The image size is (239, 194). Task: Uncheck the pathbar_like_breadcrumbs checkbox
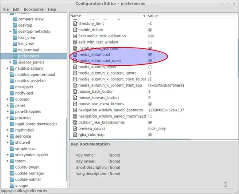[150, 123]
